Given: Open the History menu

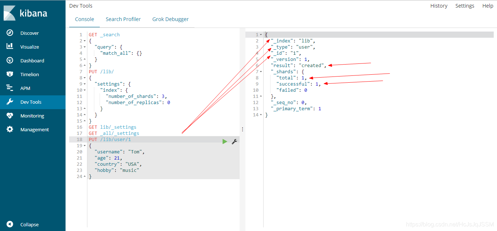Looking at the screenshot, I should point(439,6).
